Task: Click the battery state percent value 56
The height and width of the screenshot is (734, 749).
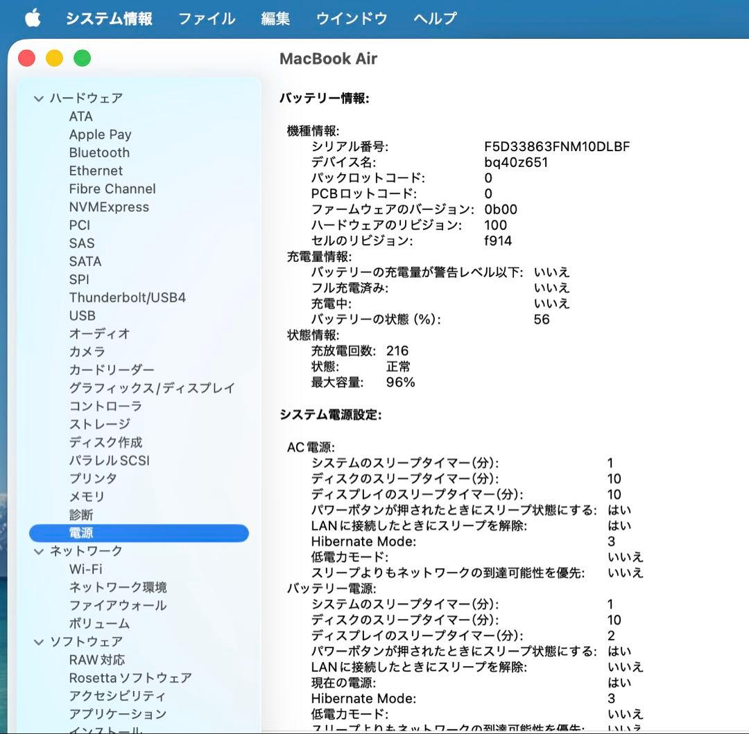Action: 542,320
